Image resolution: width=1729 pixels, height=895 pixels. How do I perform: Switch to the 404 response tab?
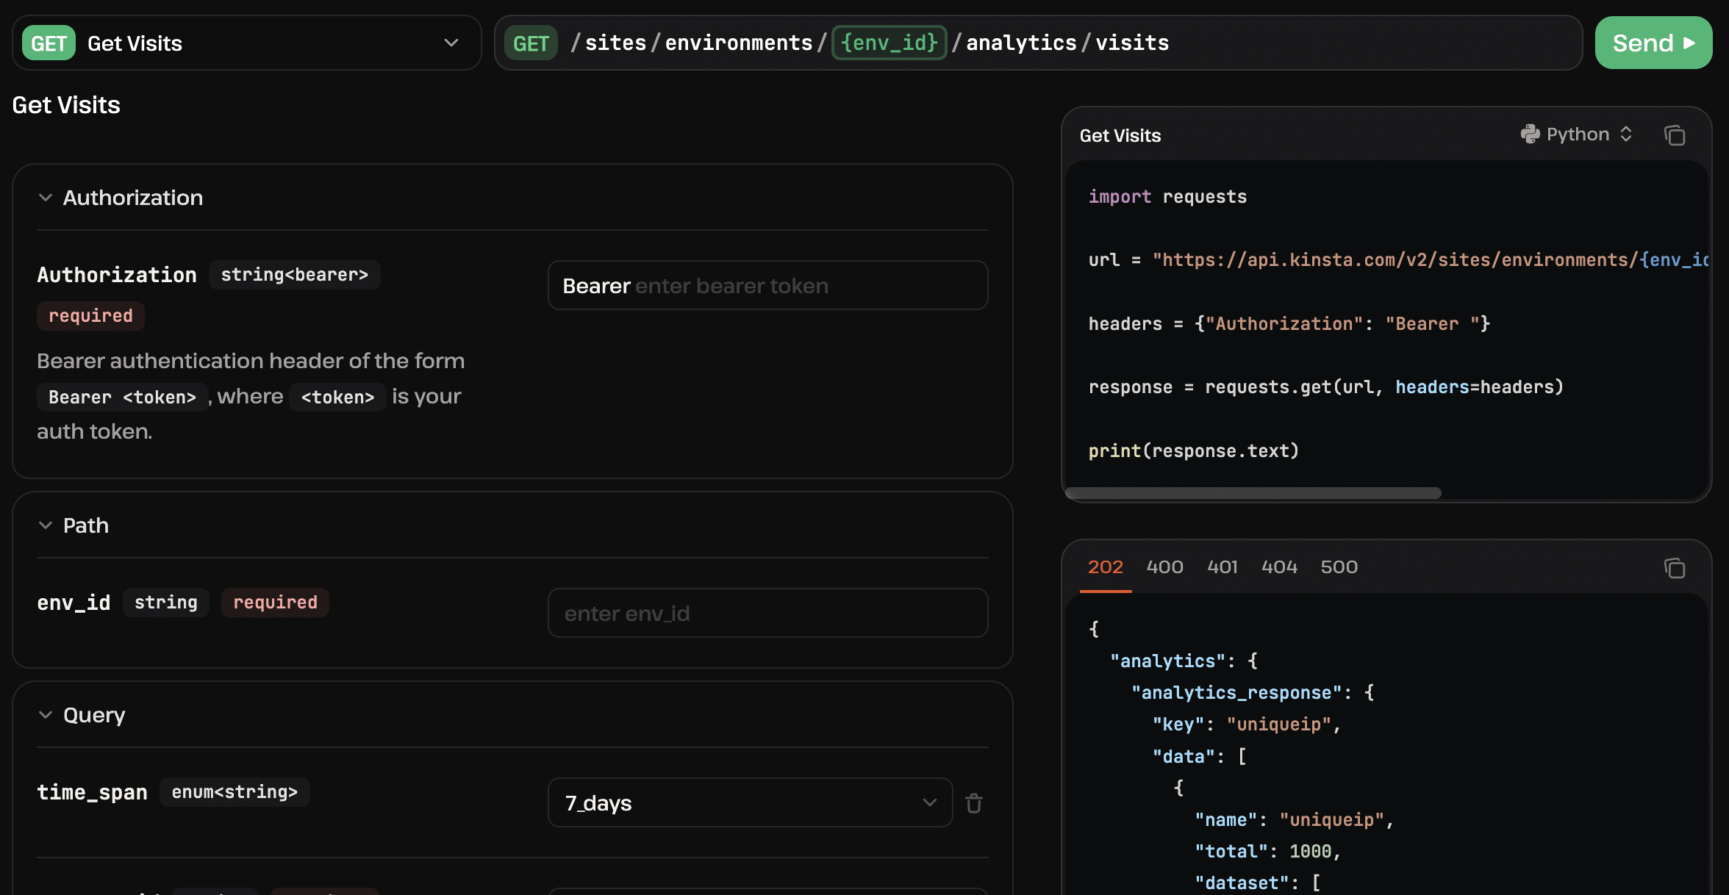(x=1279, y=567)
